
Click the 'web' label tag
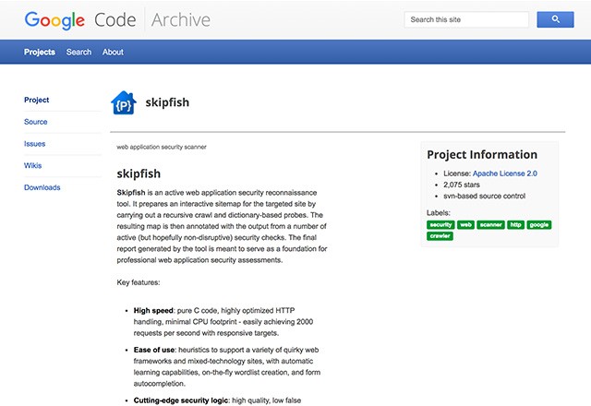(x=466, y=224)
